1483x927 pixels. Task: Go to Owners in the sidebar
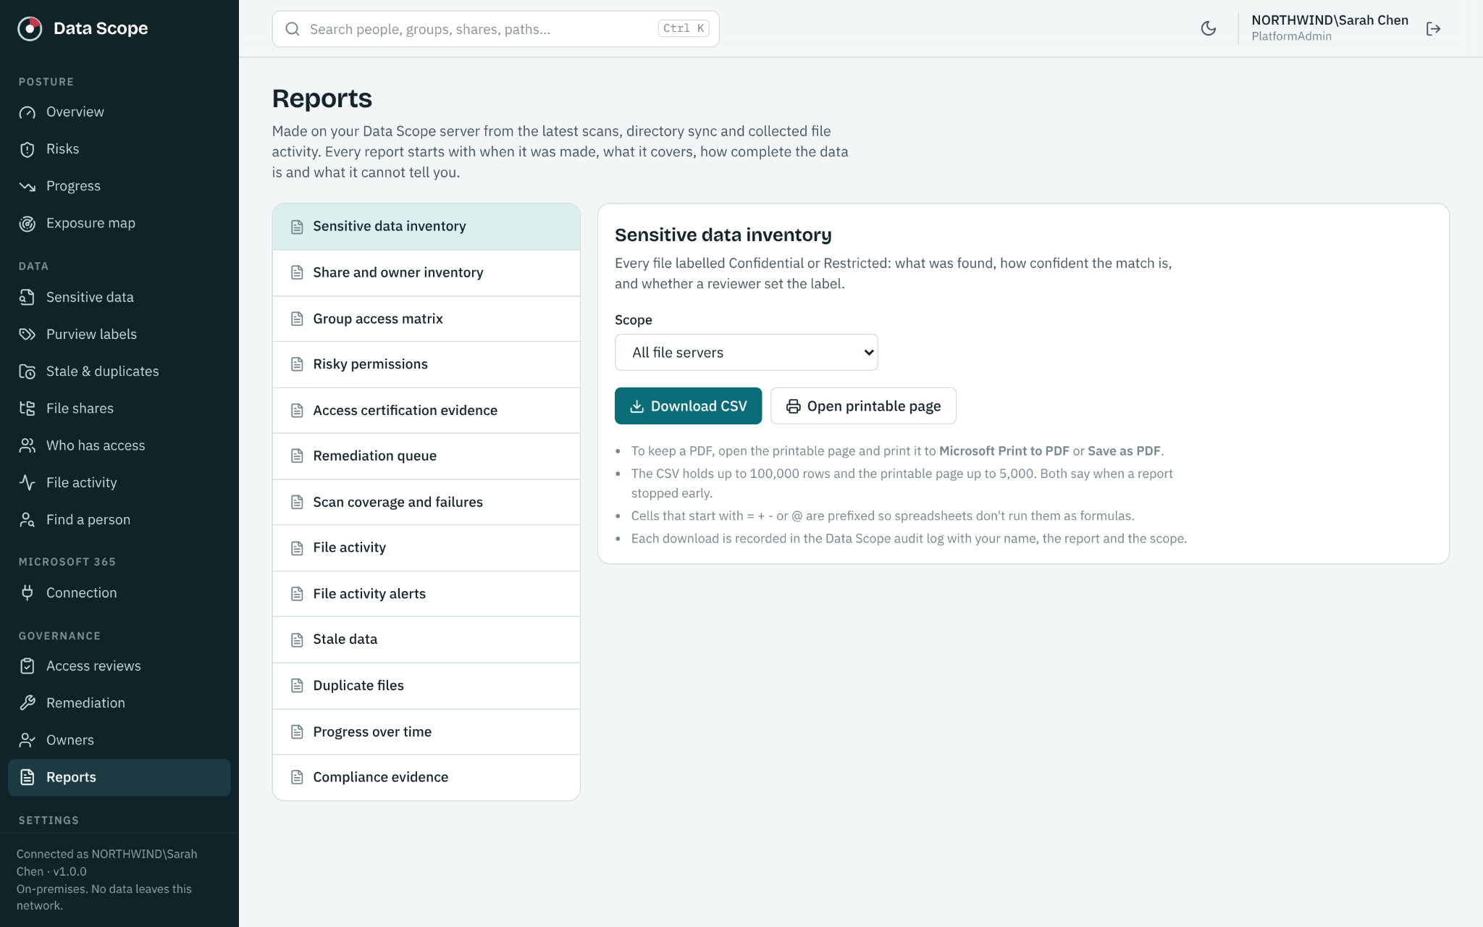pos(119,740)
